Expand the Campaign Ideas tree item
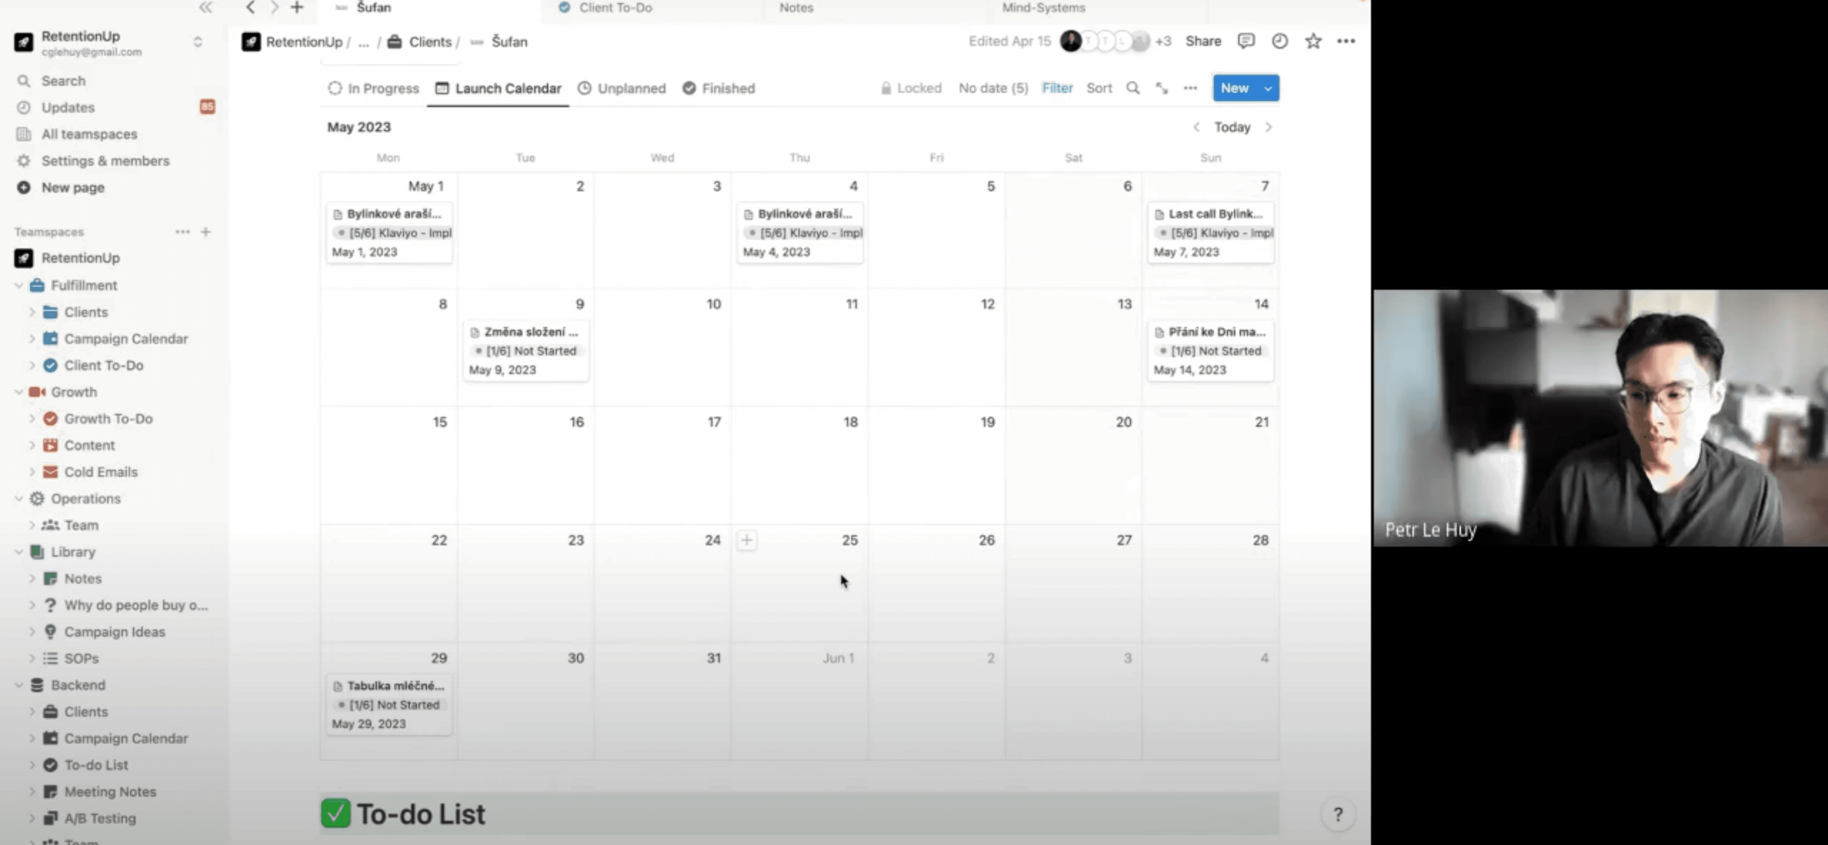Screen dimensions: 1828x845 [32, 632]
